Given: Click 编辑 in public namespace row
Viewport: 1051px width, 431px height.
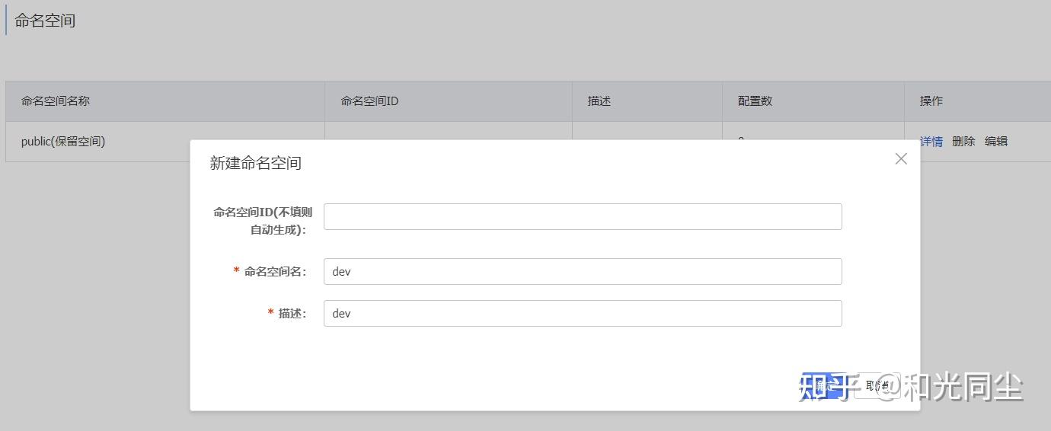Looking at the screenshot, I should 996,141.
